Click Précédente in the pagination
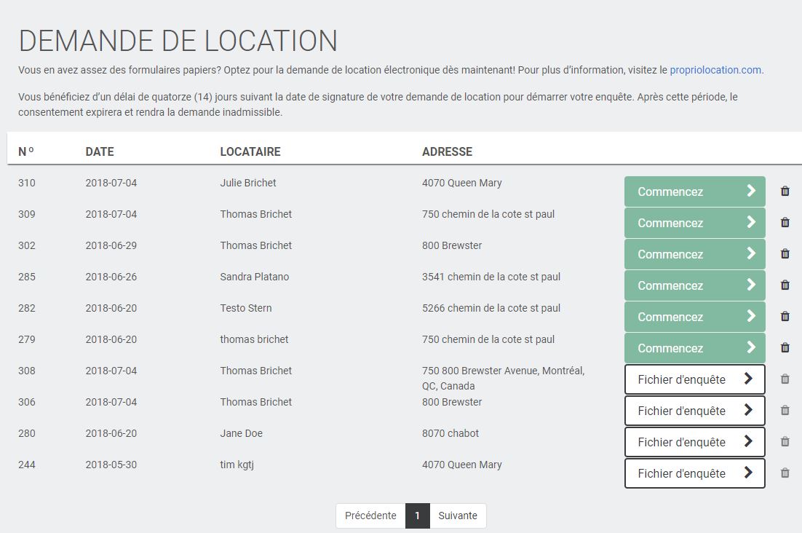802x533 pixels. [370, 516]
